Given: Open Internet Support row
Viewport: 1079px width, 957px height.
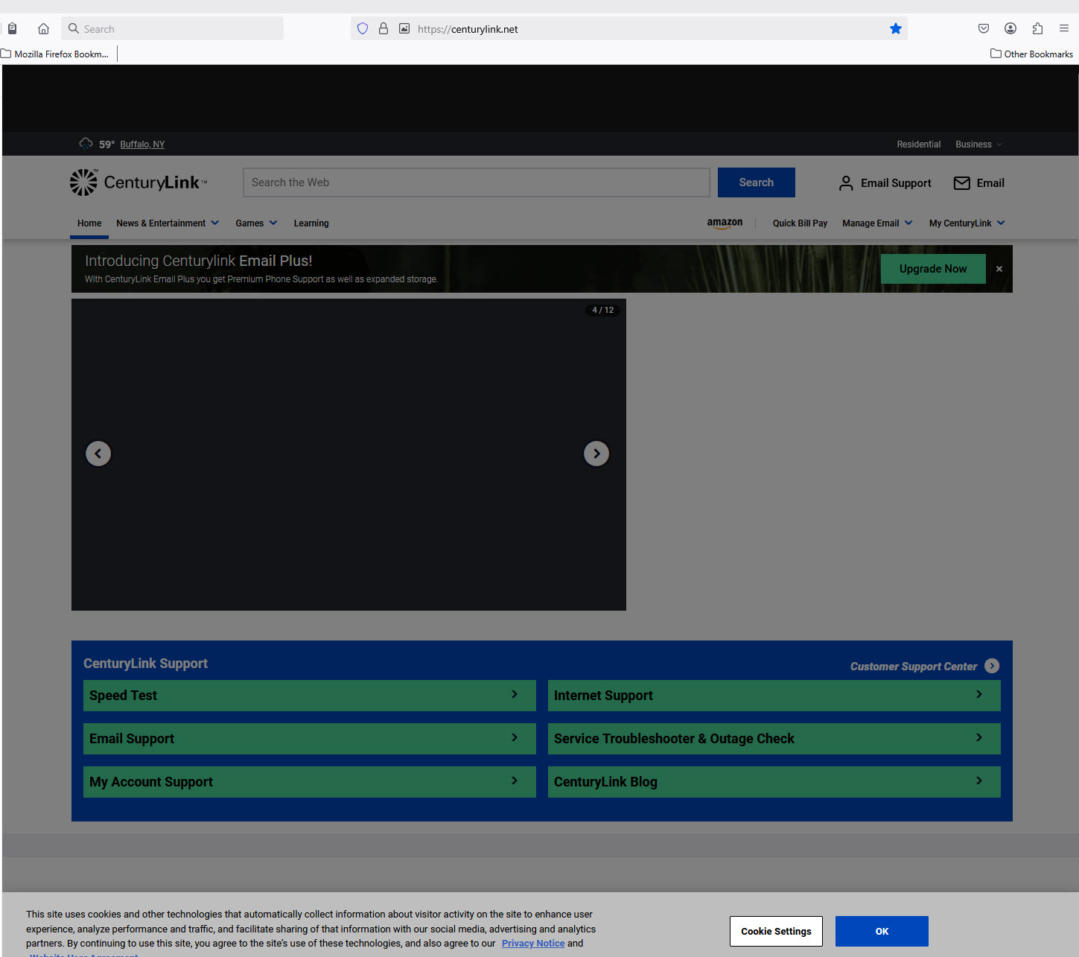Looking at the screenshot, I should (x=774, y=696).
